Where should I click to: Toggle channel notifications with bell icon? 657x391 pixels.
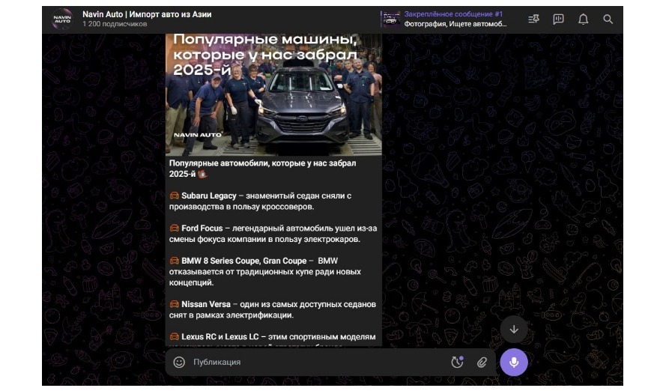coord(583,19)
